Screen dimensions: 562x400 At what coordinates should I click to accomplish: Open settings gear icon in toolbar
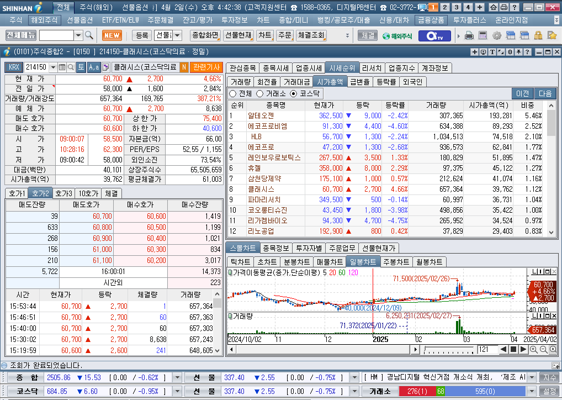click(496, 35)
